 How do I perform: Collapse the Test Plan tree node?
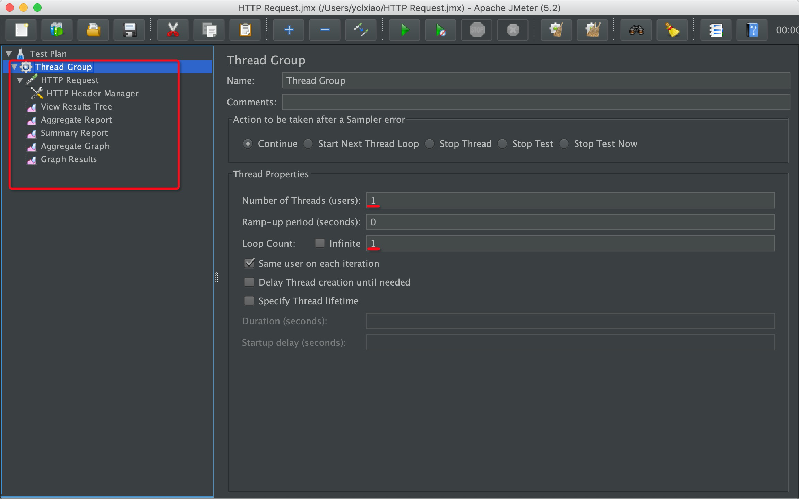[9, 54]
